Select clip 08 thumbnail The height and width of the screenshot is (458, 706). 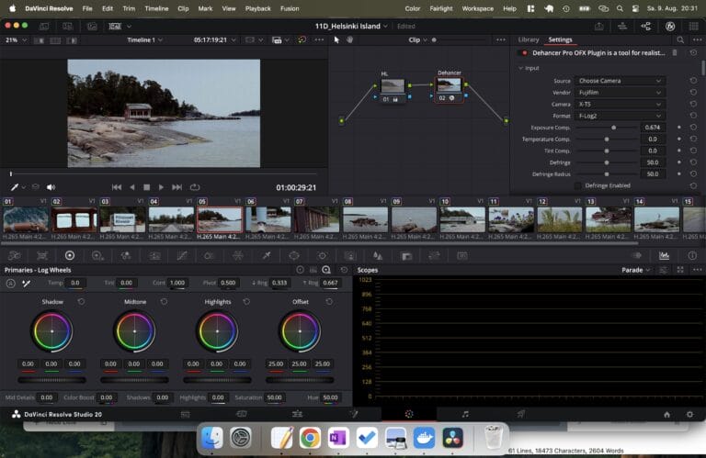click(x=365, y=219)
